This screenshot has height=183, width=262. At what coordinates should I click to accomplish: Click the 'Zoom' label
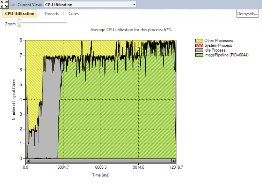(10, 24)
